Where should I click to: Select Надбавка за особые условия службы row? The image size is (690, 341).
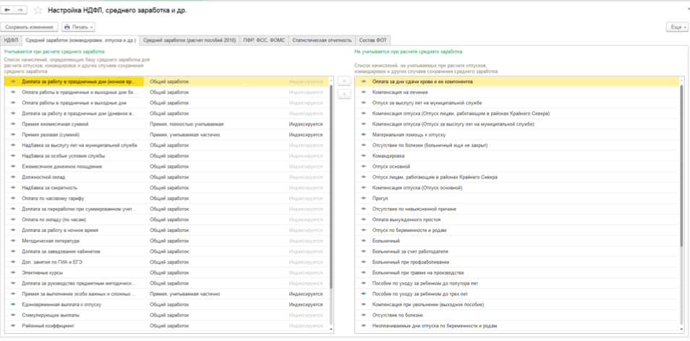[x=166, y=156]
